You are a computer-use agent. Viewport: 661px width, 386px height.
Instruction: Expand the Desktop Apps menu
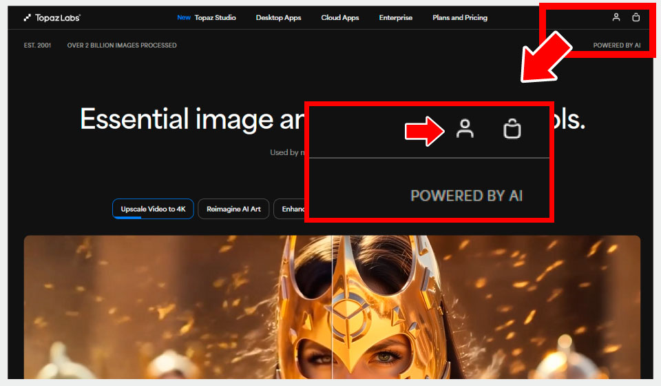278,18
